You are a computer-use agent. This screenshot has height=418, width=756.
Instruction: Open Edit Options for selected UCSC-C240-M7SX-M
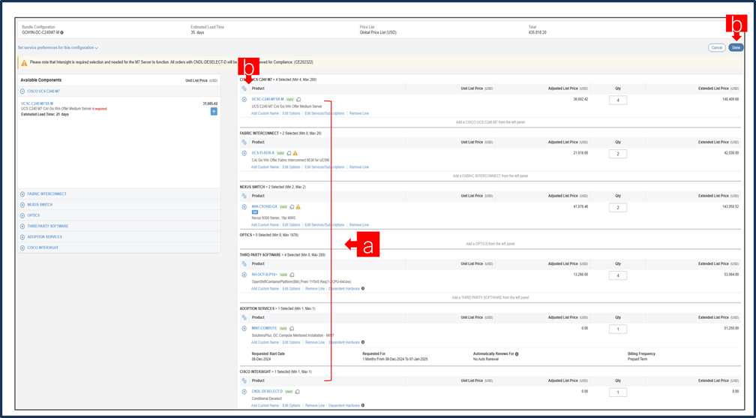coord(291,113)
